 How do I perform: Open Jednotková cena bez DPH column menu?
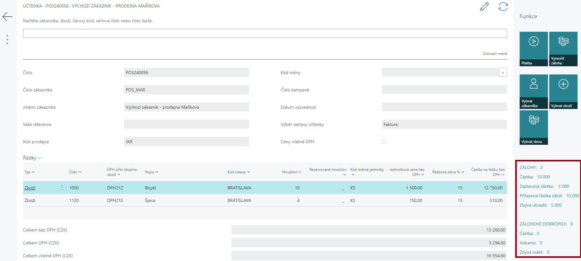407,172
